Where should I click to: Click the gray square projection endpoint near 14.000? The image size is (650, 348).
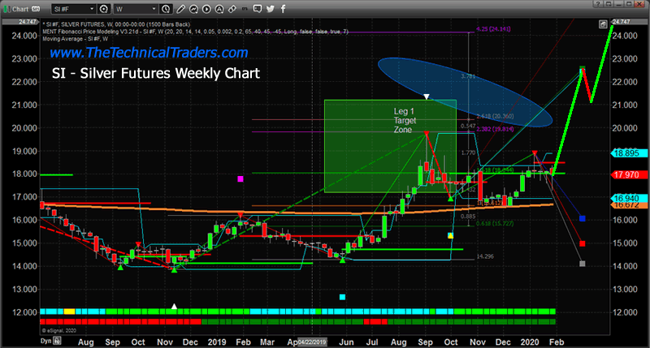point(582,264)
